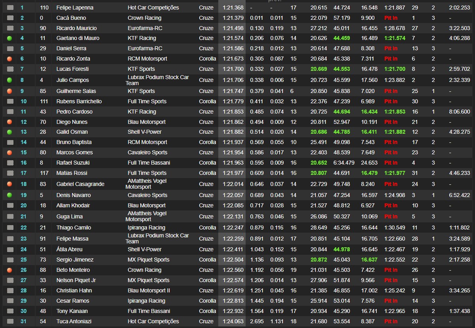The height and width of the screenshot is (328, 475).
Task: Click the driver name Cesar Ramos
Action: (73, 301)
